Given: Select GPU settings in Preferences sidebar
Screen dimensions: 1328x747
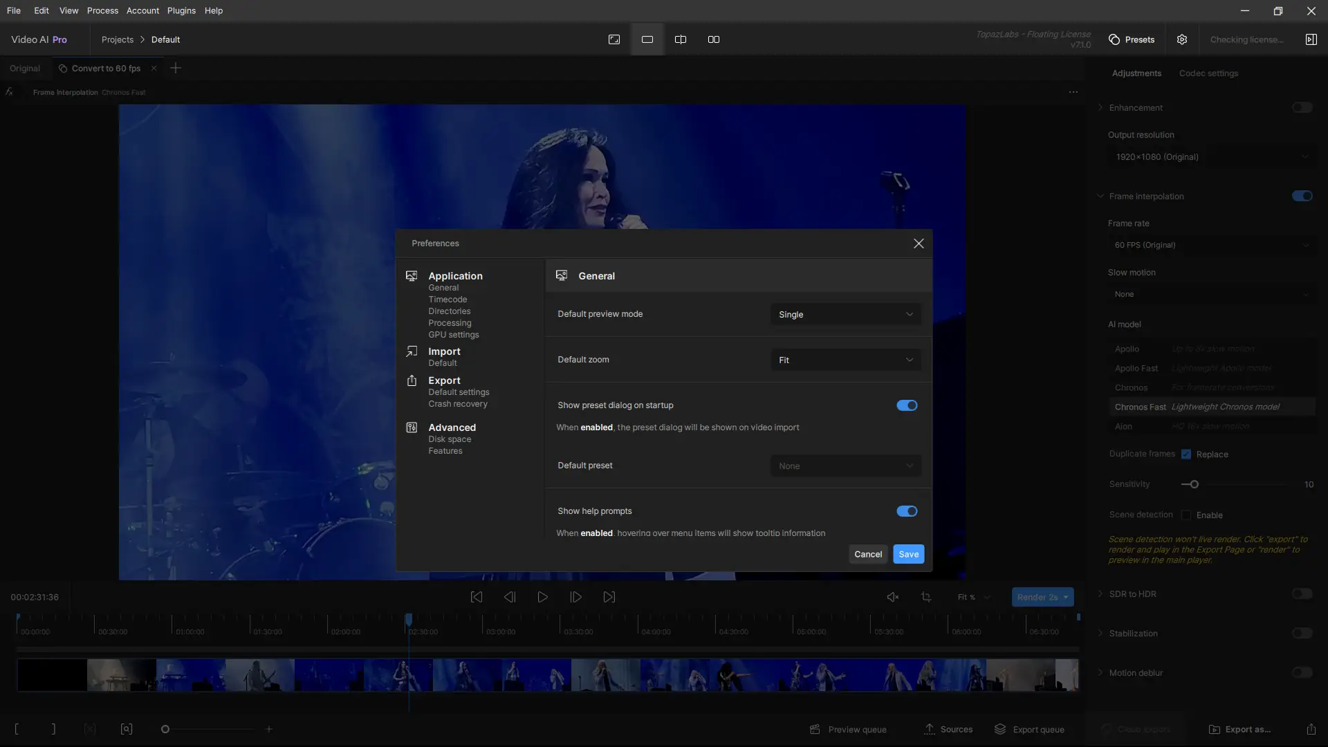Looking at the screenshot, I should coord(453,335).
